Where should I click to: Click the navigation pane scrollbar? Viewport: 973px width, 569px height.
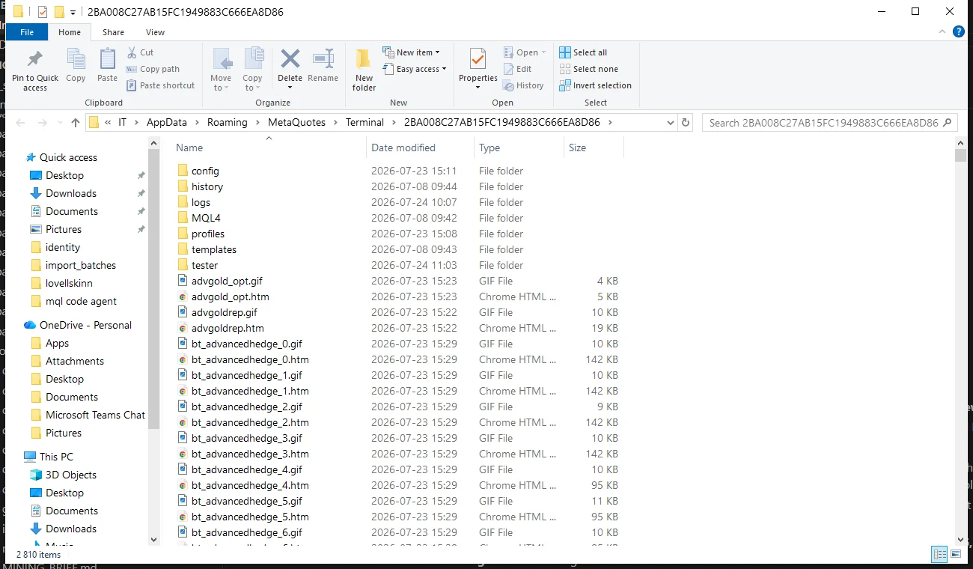point(154,288)
